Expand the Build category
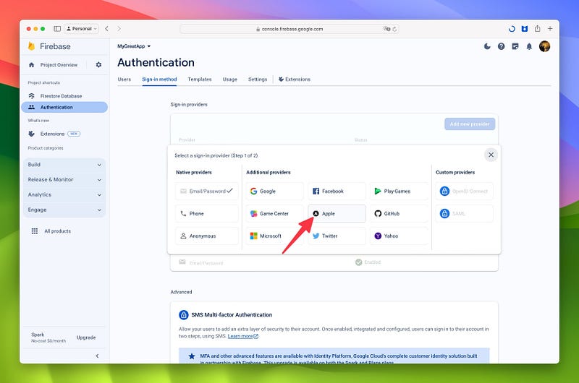This screenshot has width=579, height=383. 64,165
